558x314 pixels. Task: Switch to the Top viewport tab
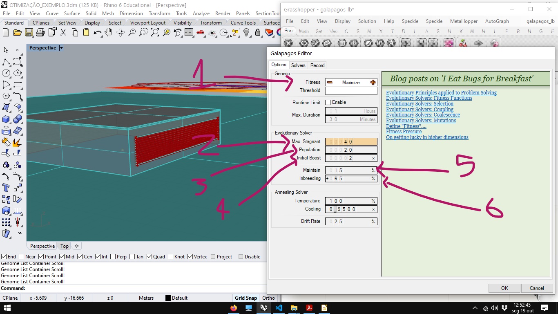click(65, 246)
